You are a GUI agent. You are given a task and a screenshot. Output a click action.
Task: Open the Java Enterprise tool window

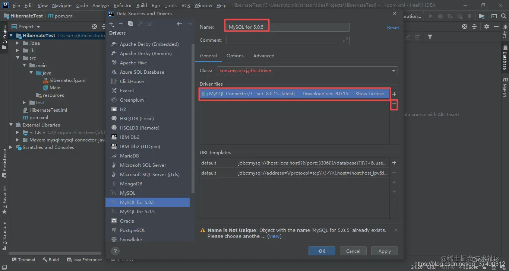pos(84,260)
